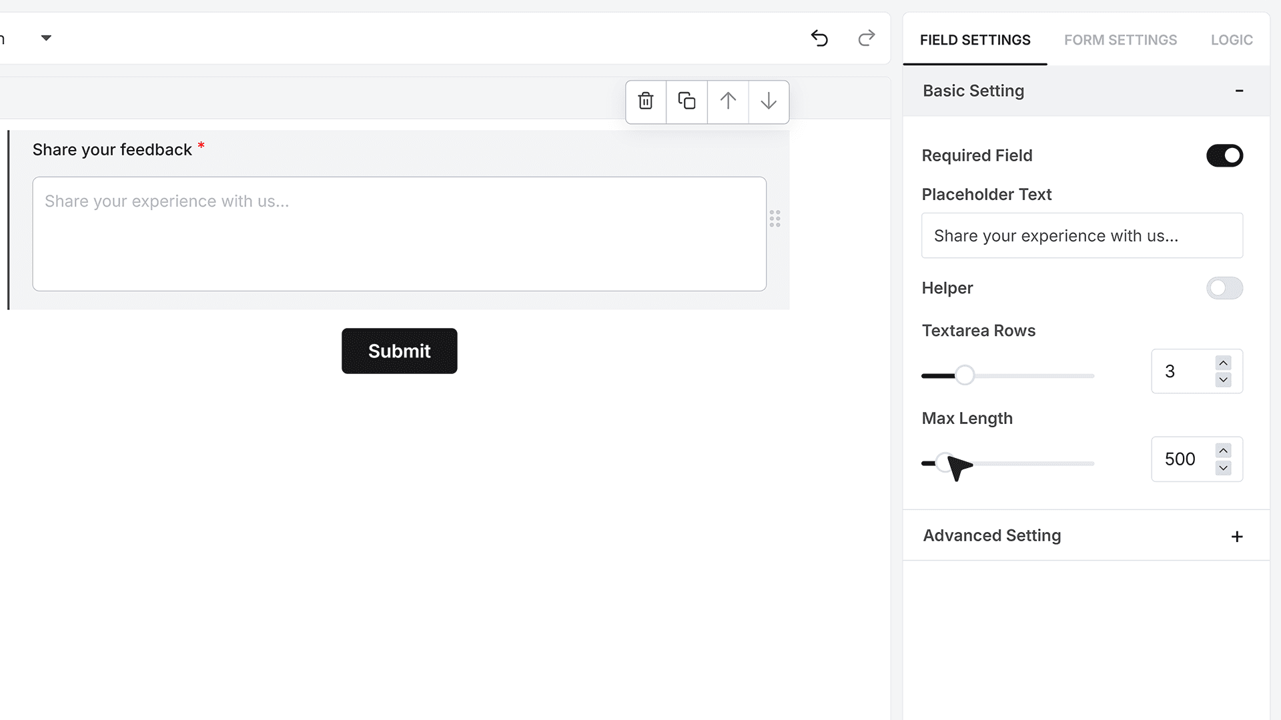This screenshot has width=1281, height=720.
Task: Increase Max Length with up stepper
Action: [x=1223, y=451]
